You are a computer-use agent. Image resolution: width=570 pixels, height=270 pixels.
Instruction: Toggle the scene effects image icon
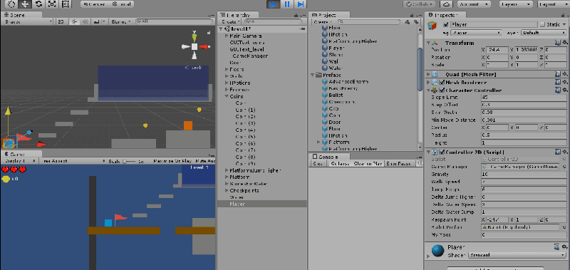pos(96,21)
